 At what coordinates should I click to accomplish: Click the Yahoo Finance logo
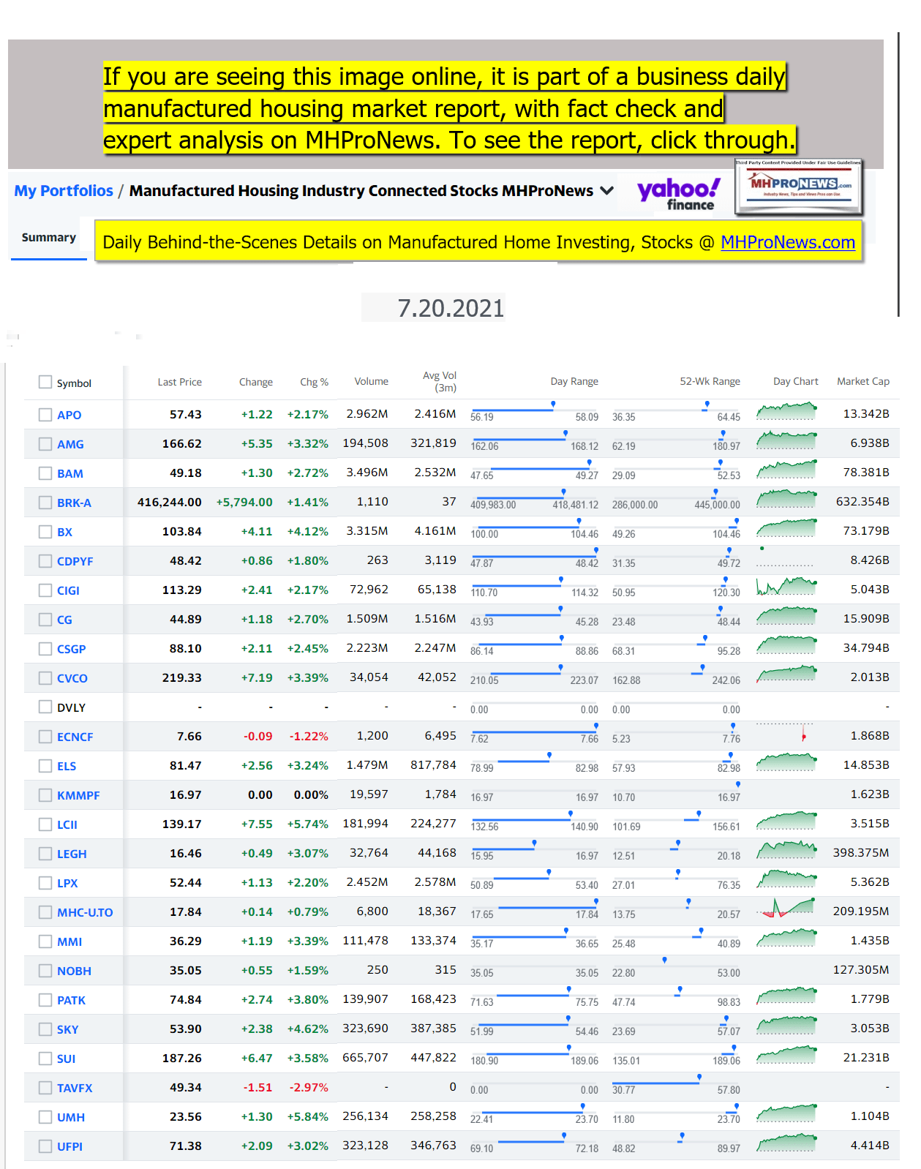pyautogui.click(x=677, y=194)
